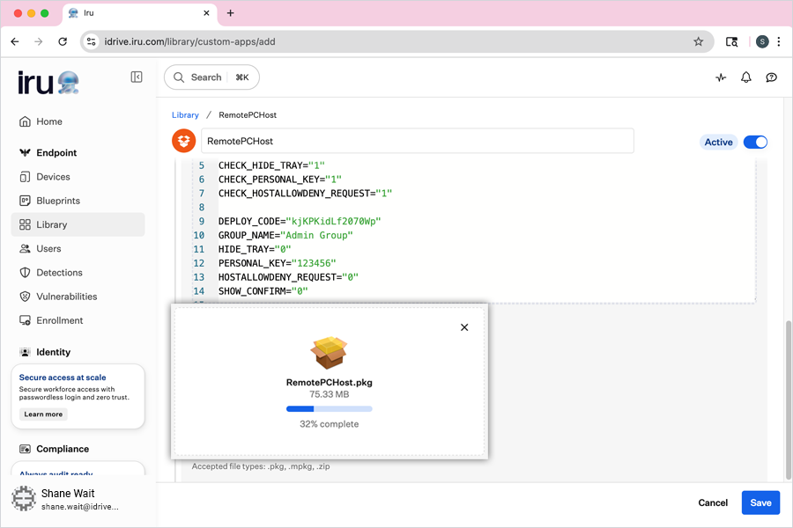The width and height of the screenshot is (793, 528).
Task: Save the custom app
Action: pos(760,502)
